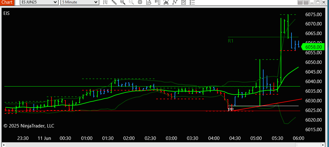Open chart Properties list icon

tap(192, 2)
